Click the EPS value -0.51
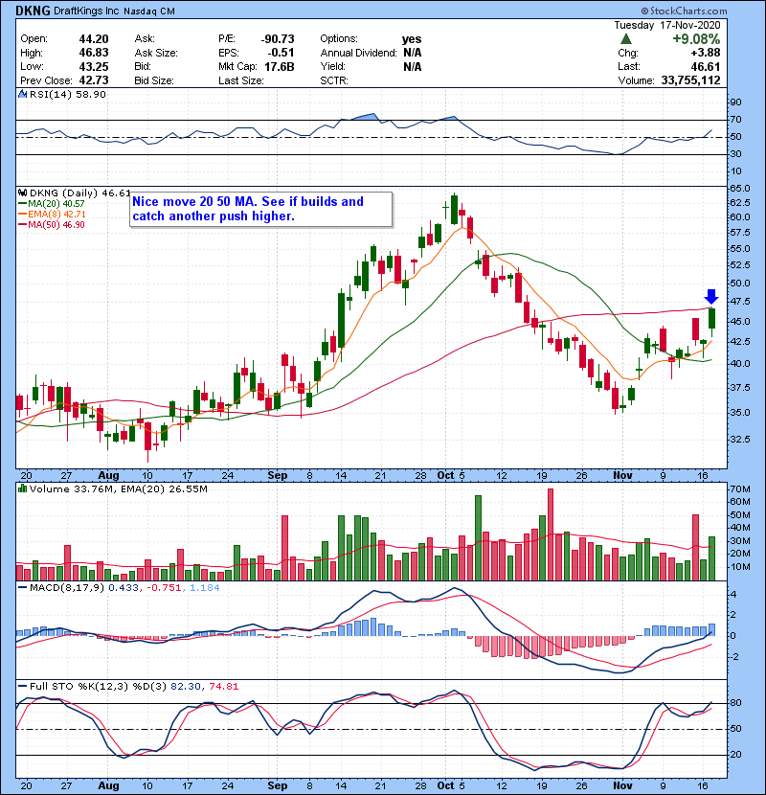This screenshot has height=795, width=766. tap(282, 53)
